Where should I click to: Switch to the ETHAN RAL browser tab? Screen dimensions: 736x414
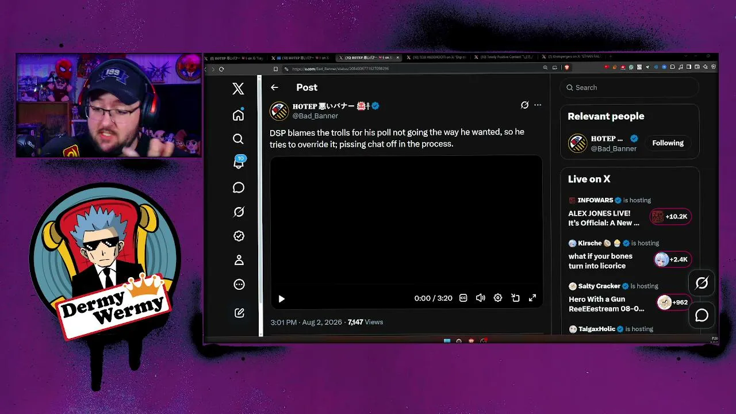pos(573,57)
